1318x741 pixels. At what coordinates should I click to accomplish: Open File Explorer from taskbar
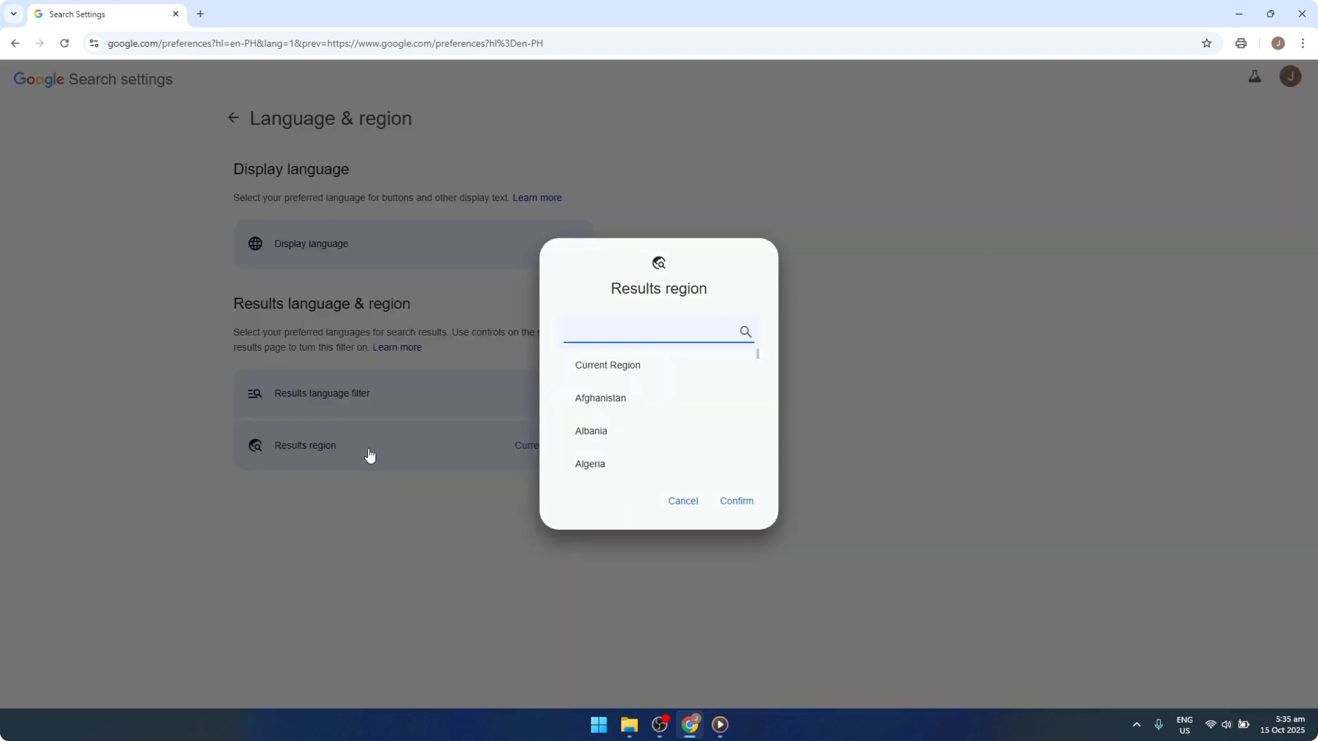click(x=629, y=725)
